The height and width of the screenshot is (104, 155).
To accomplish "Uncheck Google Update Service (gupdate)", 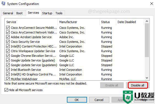I will pos(8,60).
